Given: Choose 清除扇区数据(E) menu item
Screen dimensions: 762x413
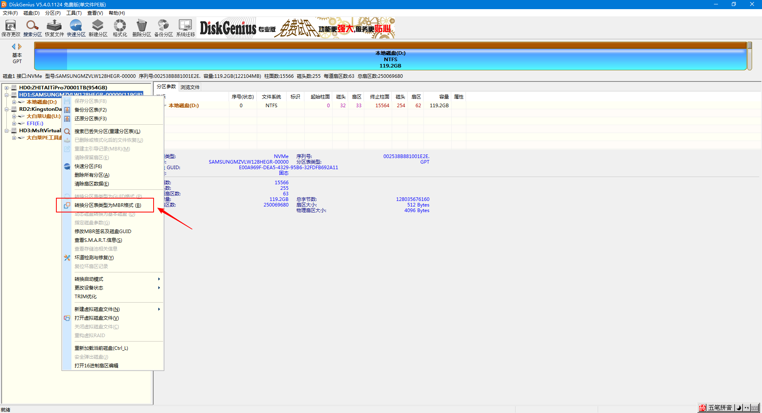Looking at the screenshot, I should 113,184.
